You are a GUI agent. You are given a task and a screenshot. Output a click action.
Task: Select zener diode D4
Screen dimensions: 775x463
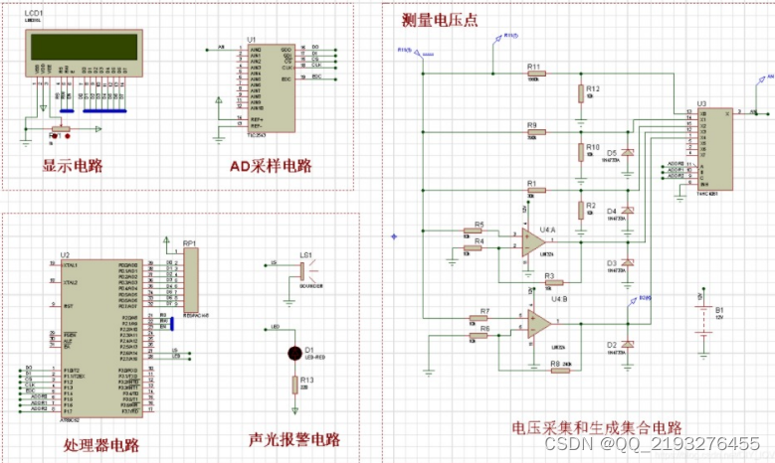[x=628, y=211]
